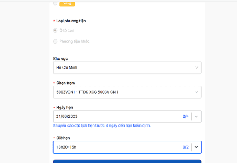Open the Khu vực dropdown showing Hồ Chí Minh
Viewport: 237px width, 163px height.
tap(127, 68)
